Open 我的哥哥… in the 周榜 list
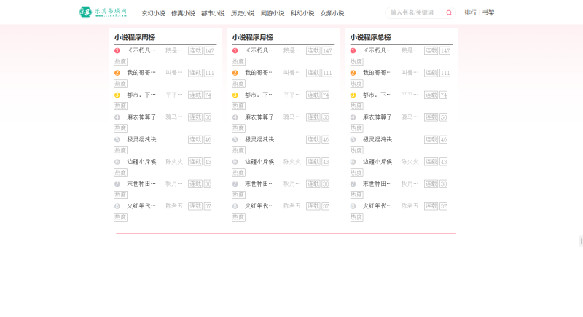The height and width of the screenshot is (317, 583). point(141,73)
